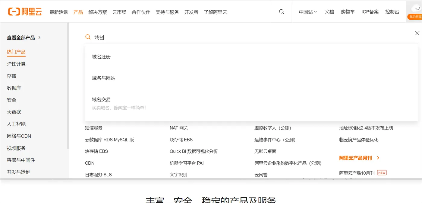Open the header search magnifier icon
Screen dimensions: 422x203
click(282, 12)
